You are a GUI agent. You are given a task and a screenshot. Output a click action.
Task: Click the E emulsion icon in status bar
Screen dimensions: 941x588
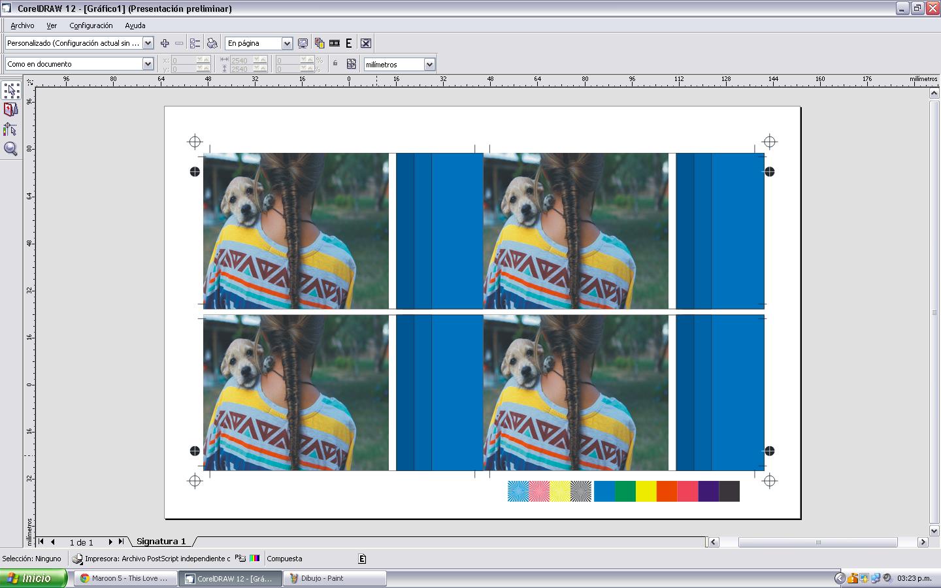point(362,559)
